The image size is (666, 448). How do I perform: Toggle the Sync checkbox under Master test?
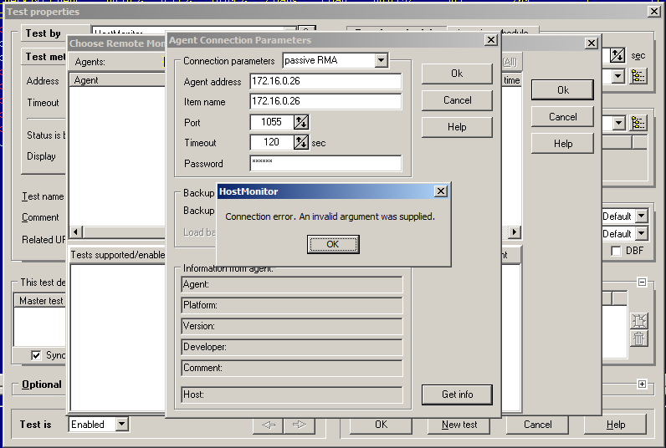(x=37, y=355)
